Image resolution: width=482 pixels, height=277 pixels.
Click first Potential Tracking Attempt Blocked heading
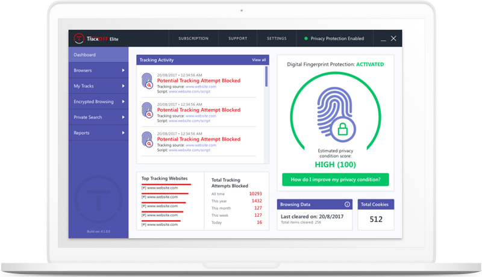pos(199,81)
